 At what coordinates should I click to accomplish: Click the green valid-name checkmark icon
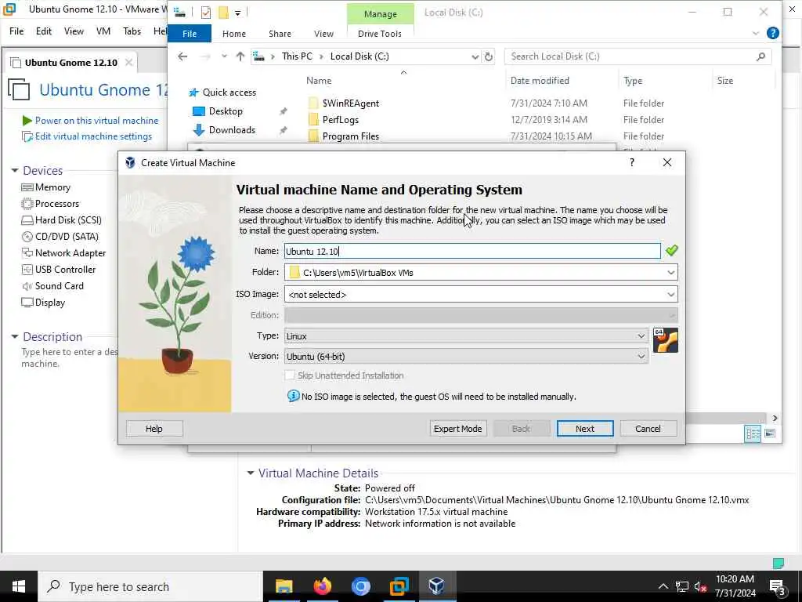pyautogui.click(x=671, y=250)
